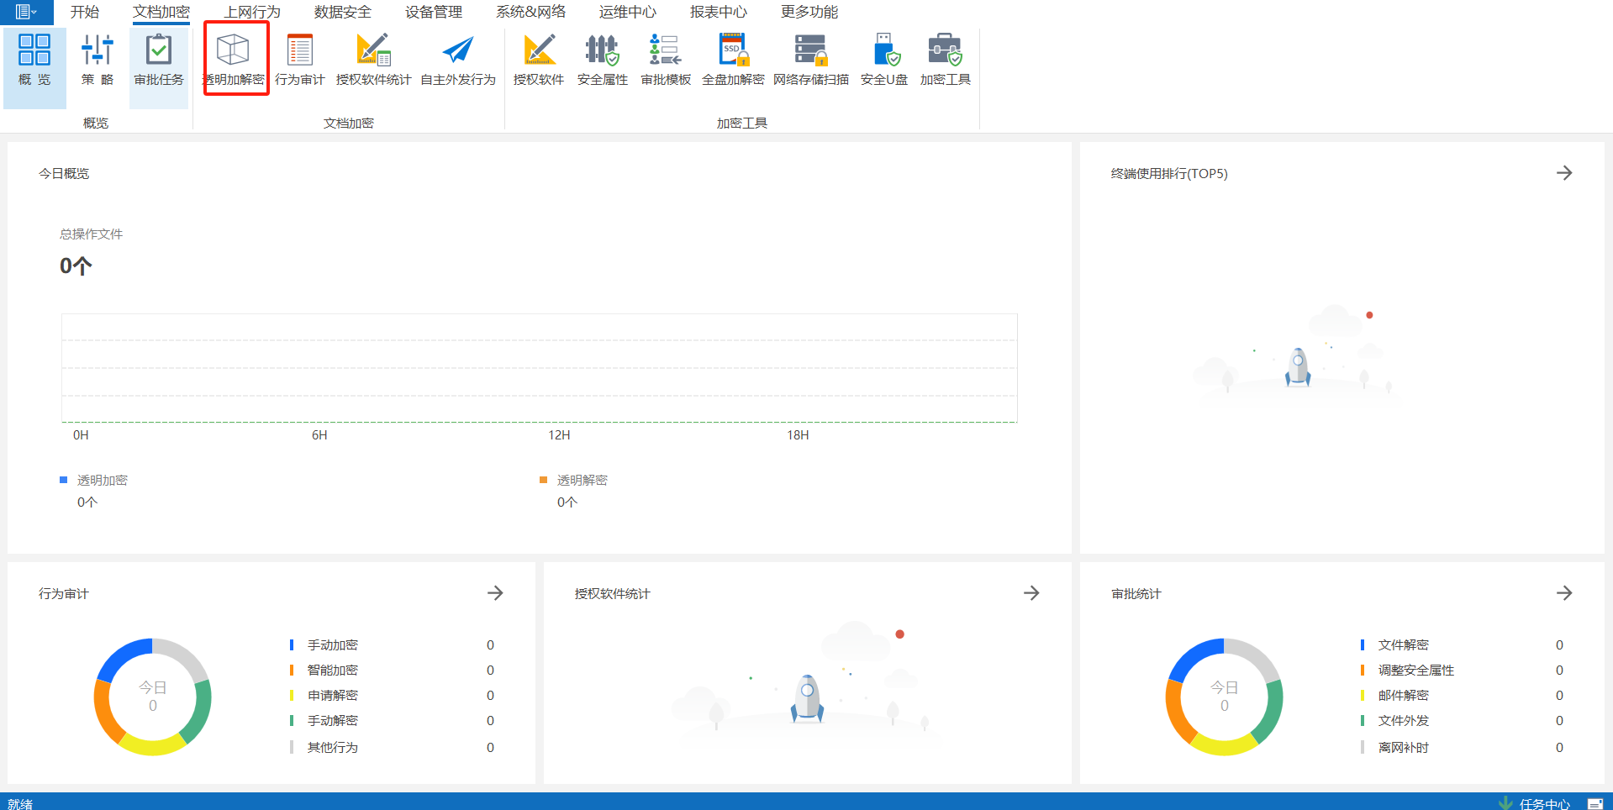Click the 行为审计 ribbon icon
The height and width of the screenshot is (810, 1613).
(299, 59)
